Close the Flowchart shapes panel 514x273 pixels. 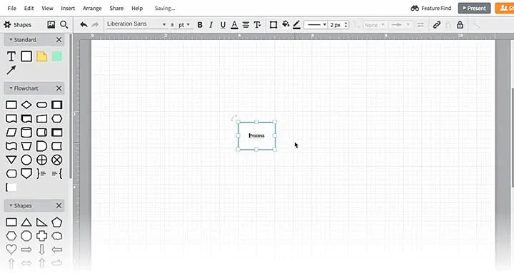tap(59, 88)
